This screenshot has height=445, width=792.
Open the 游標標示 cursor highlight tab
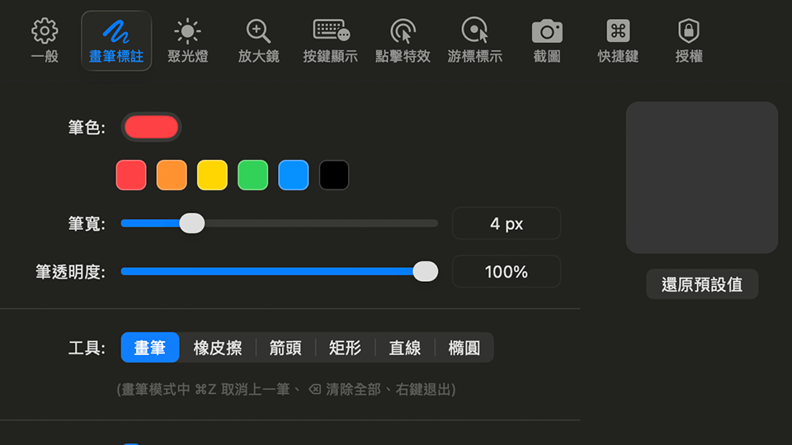(475, 41)
